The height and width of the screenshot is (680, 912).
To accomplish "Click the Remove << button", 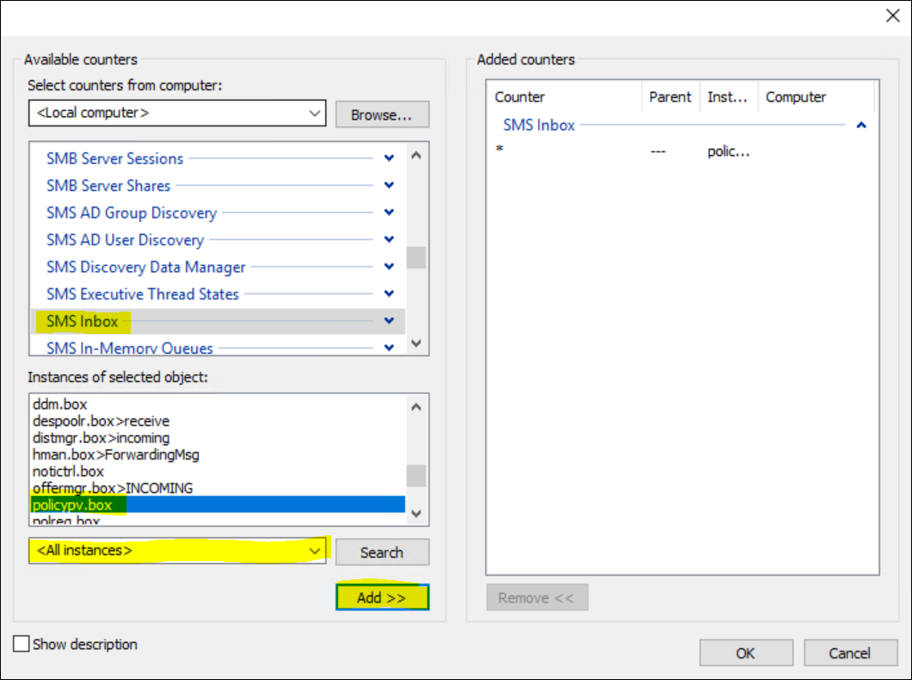I will point(537,597).
